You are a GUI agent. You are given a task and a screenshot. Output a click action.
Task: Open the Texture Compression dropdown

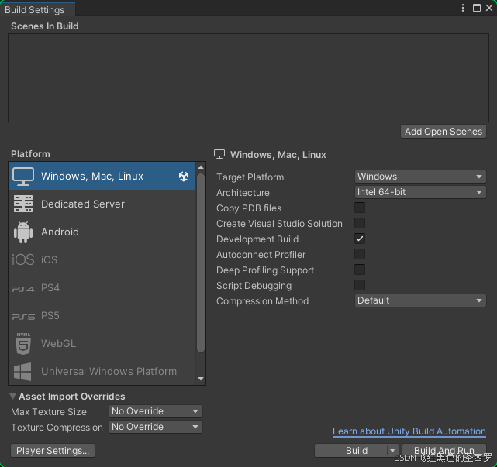[x=156, y=427]
